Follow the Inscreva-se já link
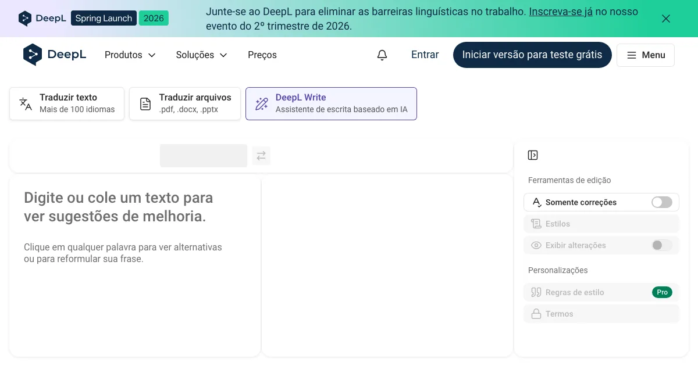The width and height of the screenshot is (698, 366). point(561,12)
